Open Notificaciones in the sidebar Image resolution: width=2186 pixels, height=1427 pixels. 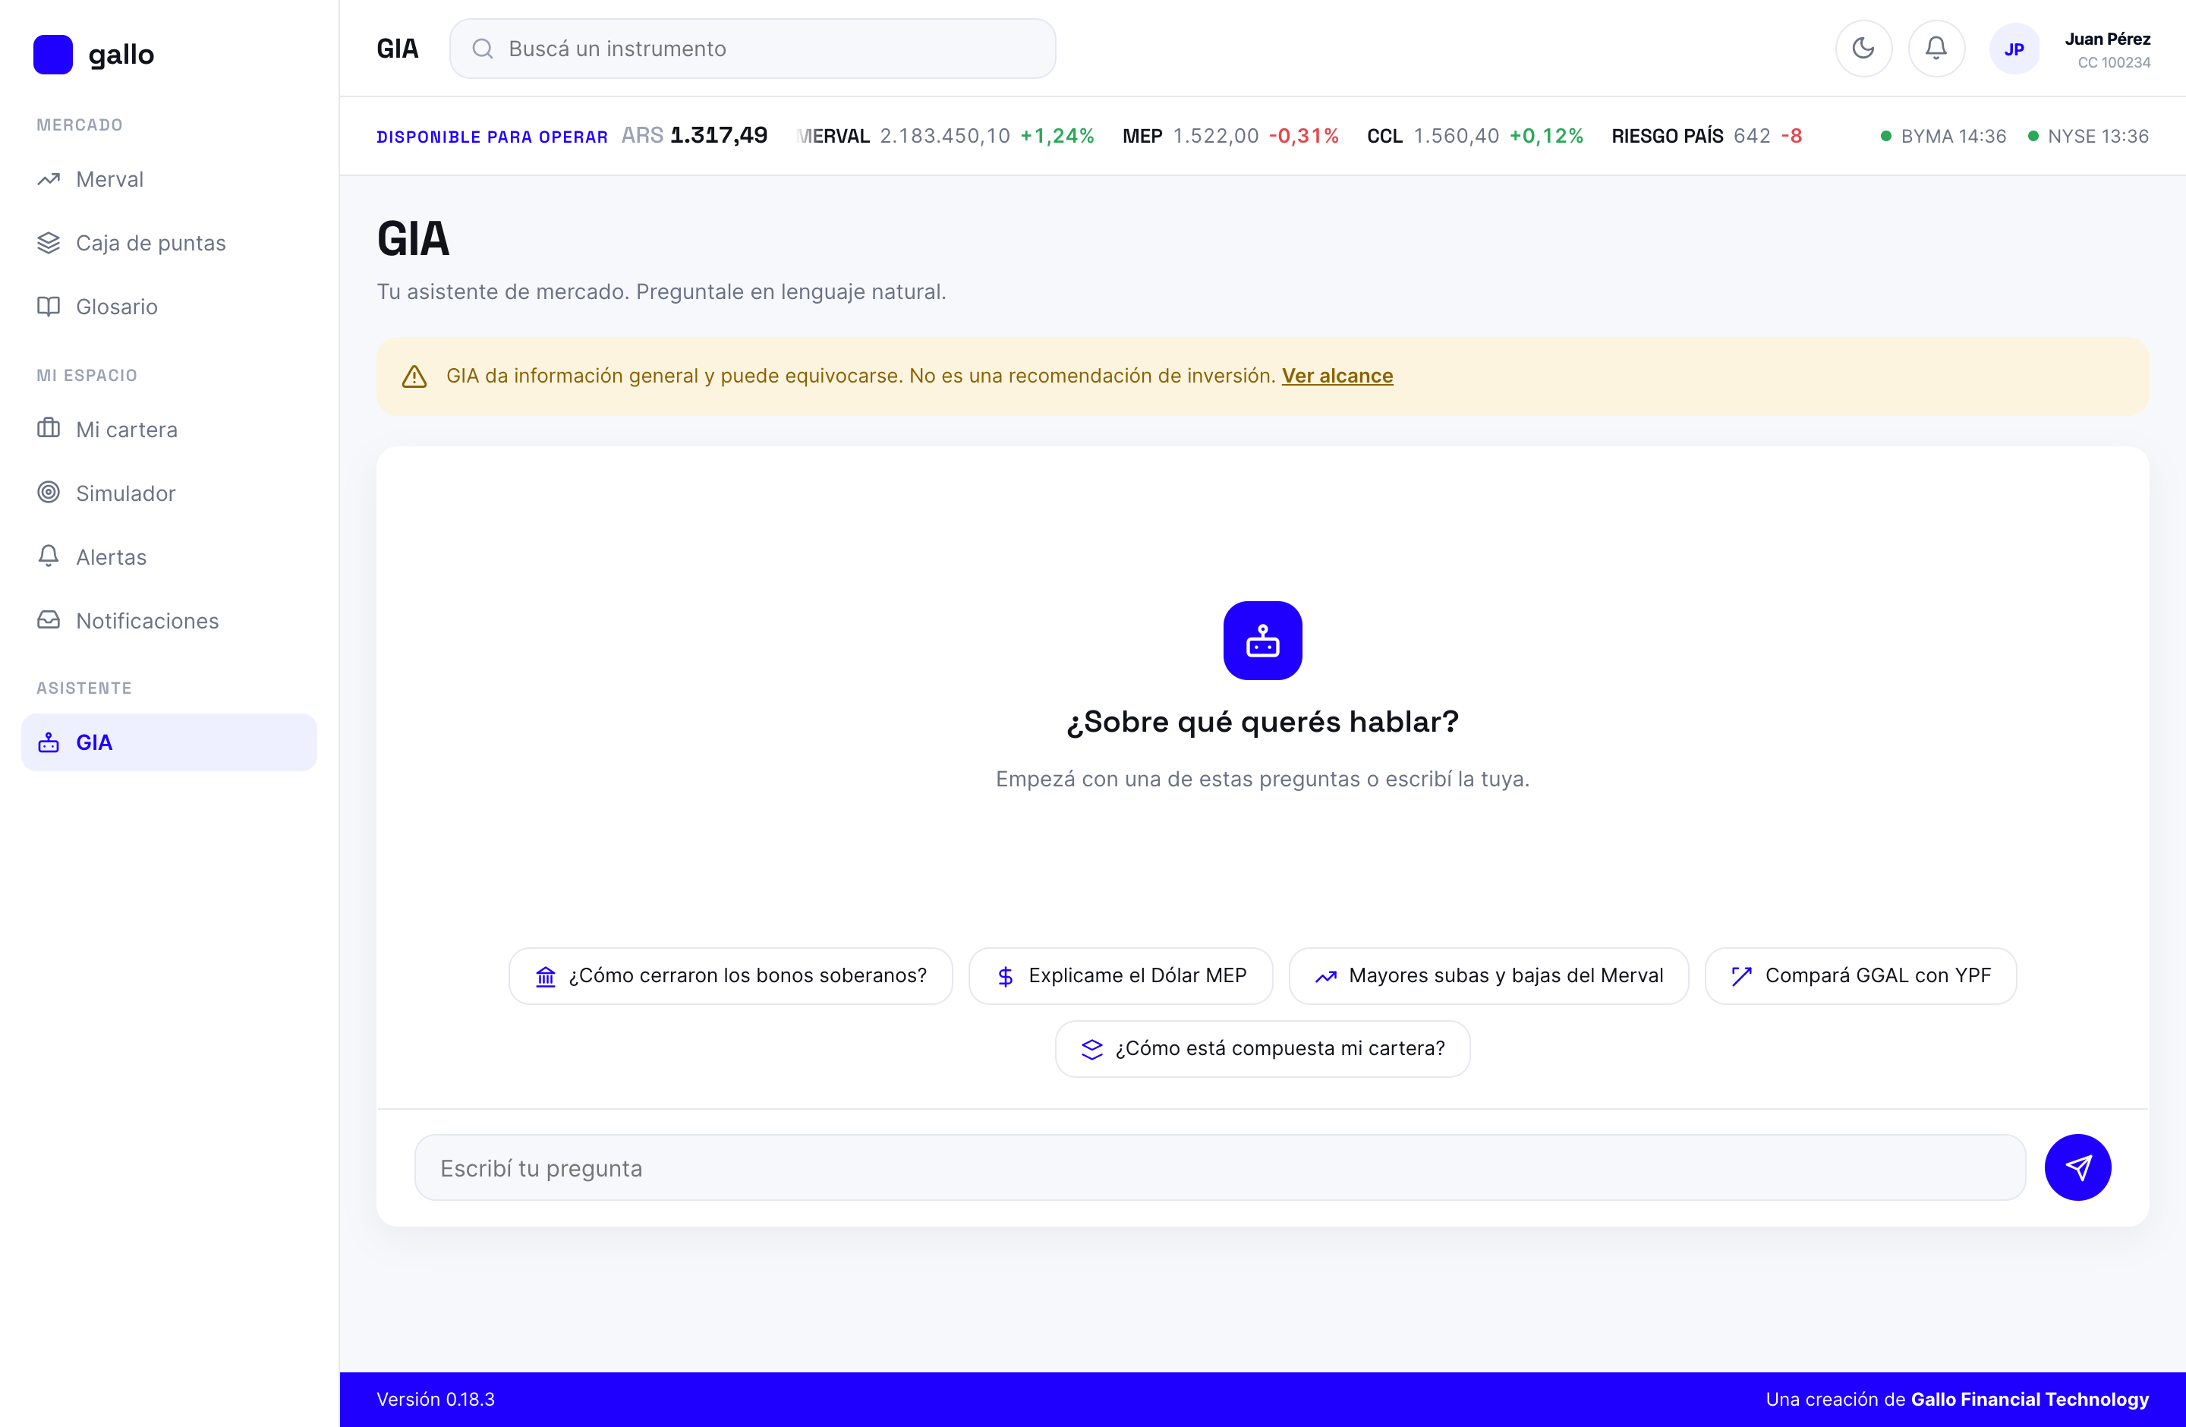tap(169, 621)
